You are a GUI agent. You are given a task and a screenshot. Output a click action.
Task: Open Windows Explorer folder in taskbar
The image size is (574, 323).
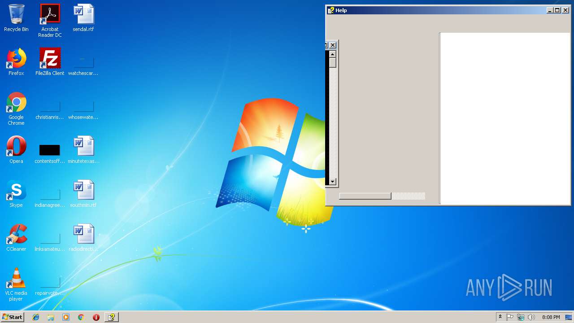tap(51, 317)
